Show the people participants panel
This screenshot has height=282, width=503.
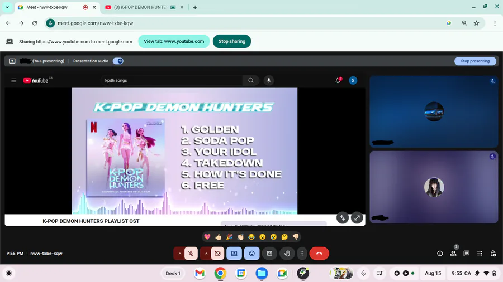pos(453,254)
